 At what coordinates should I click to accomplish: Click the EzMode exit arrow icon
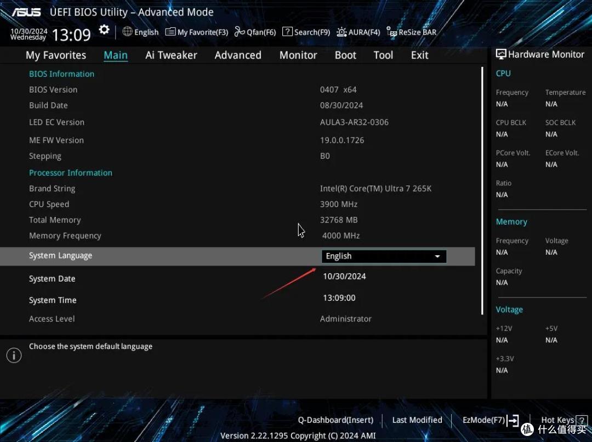click(x=513, y=420)
